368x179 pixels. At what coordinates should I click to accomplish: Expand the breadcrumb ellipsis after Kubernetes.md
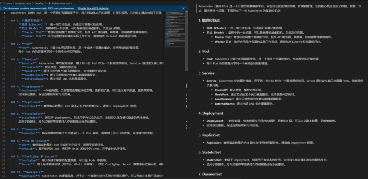[x=74, y=3]
